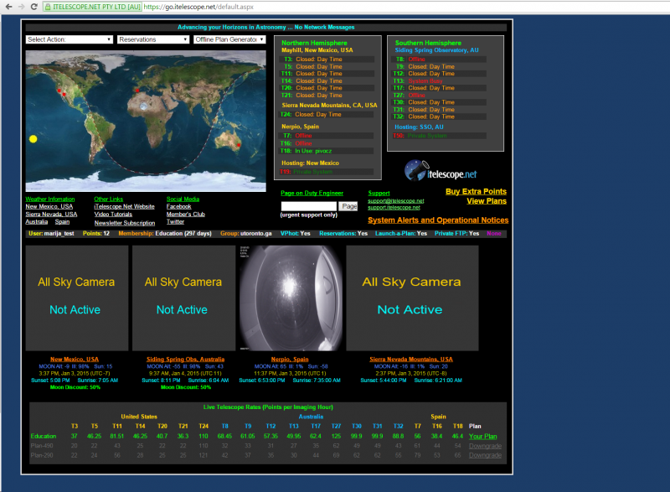Viewport: 670px width, 492px height.
Task: Open the Twitter link
Action: click(x=175, y=221)
